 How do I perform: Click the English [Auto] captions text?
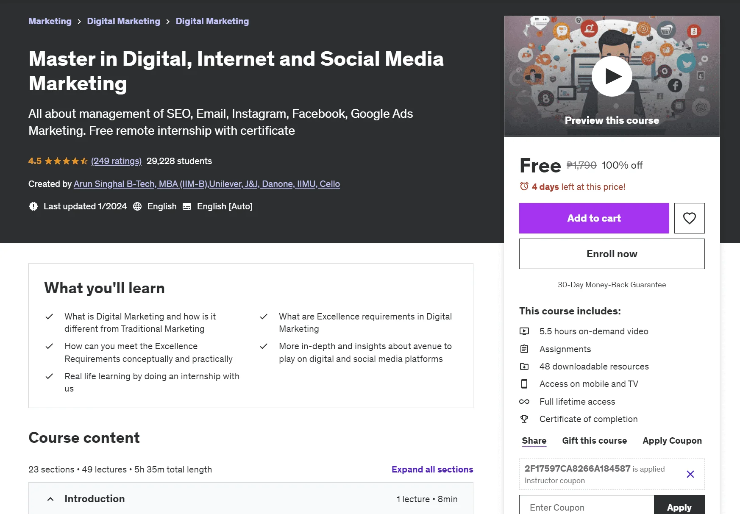(x=225, y=206)
